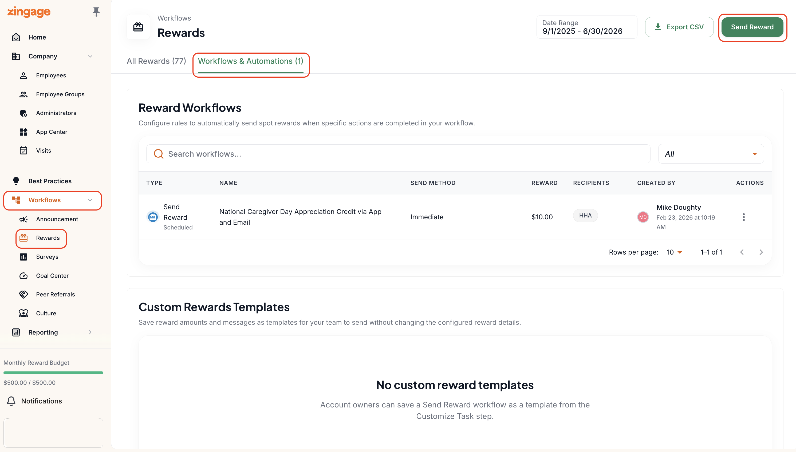Click the Rewards gift icon in sidebar

click(23, 238)
